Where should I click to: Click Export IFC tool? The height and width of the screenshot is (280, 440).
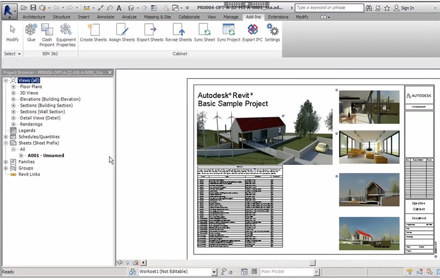coord(252,33)
